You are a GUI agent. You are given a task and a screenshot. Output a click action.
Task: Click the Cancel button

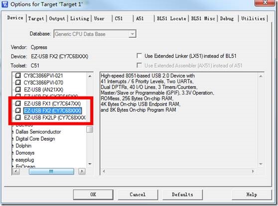(138, 195)
